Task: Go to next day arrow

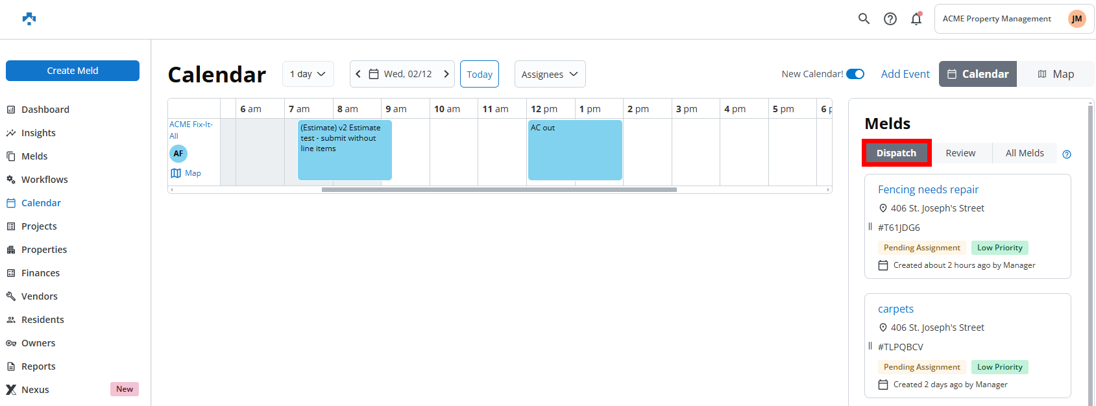Action: (x=446, y=74)
